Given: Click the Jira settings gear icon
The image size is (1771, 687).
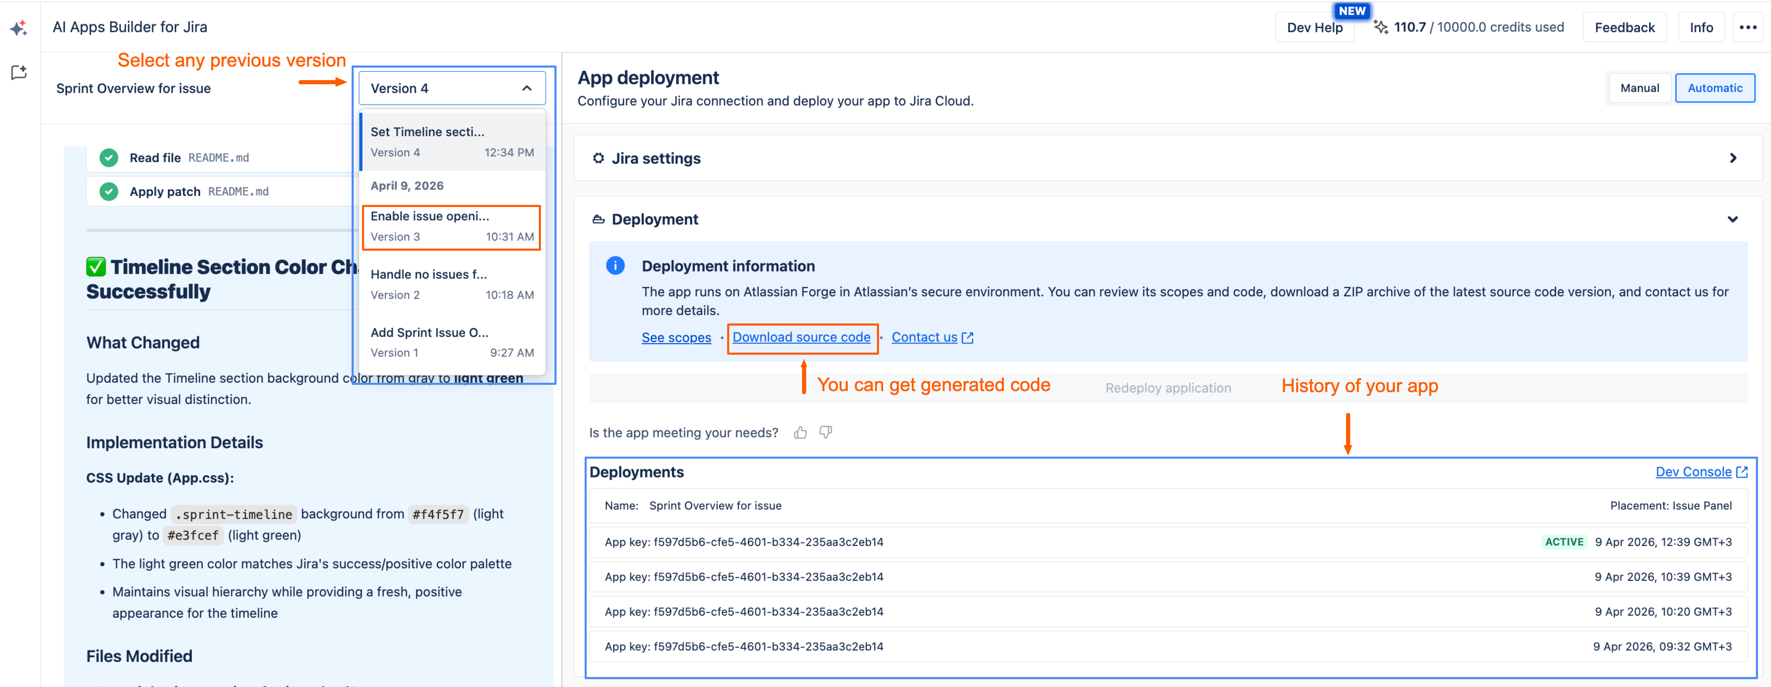Looking at the screenshot, I should tap(598, 158).
